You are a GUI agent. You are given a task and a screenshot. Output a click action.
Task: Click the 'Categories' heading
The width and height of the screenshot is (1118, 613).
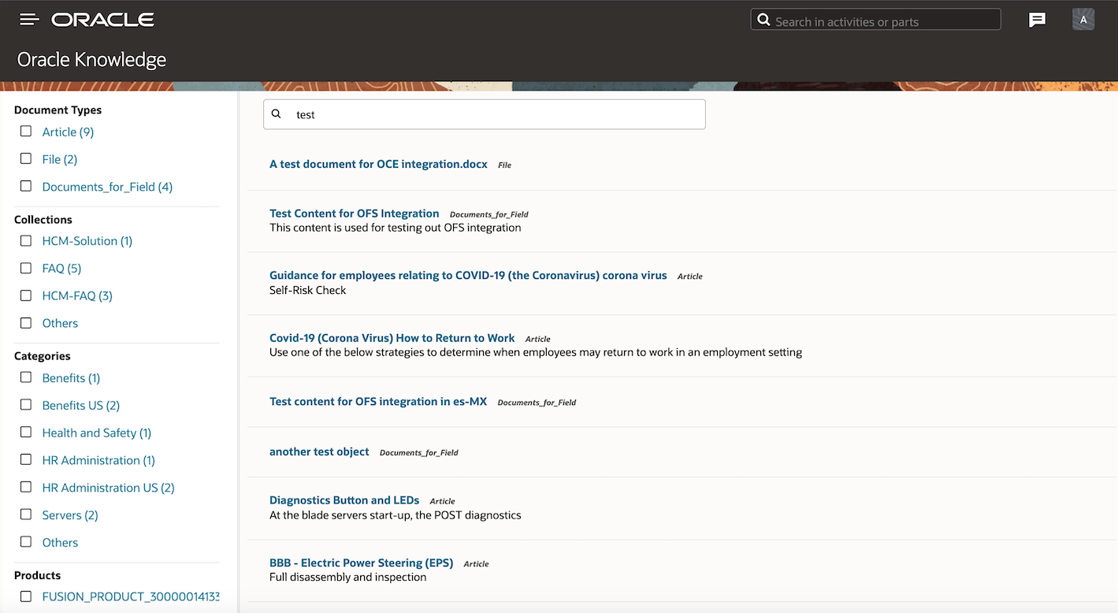point(43,356)
